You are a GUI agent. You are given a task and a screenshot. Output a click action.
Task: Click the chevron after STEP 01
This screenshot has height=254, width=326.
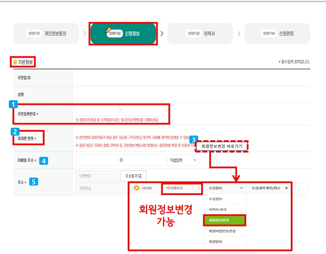pyautogui.click(x=85, y=34)
